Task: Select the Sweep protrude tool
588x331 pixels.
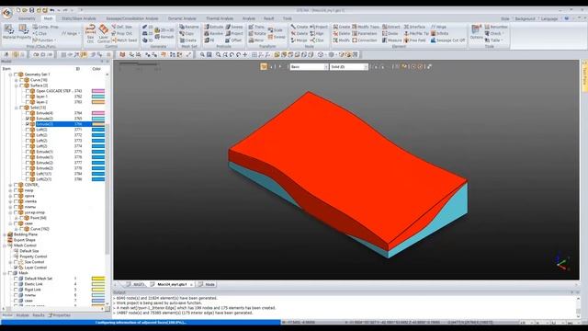Action: [234, 27]
